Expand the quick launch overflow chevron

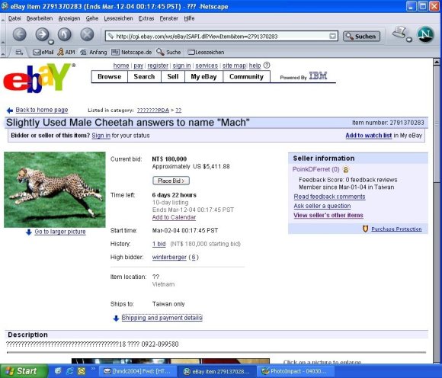[93, 369]
